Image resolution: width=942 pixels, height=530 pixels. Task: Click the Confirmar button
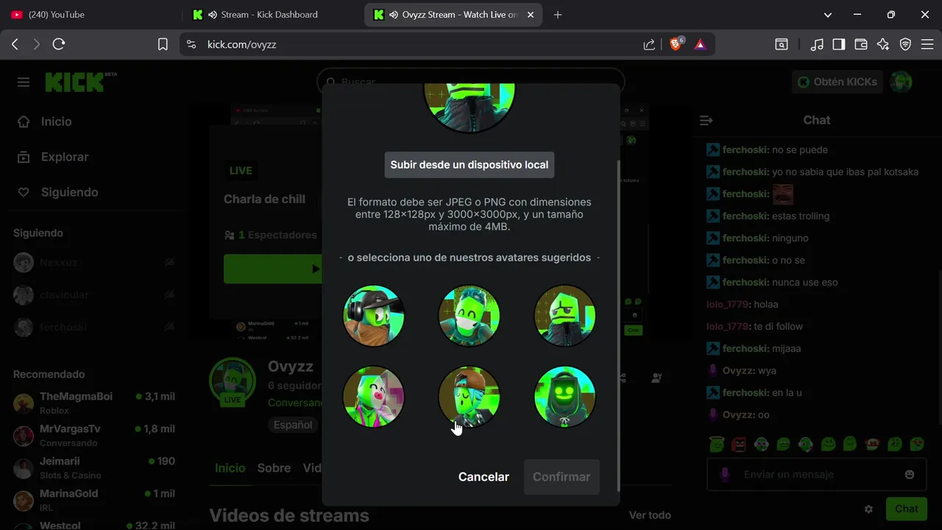(562, 477)
